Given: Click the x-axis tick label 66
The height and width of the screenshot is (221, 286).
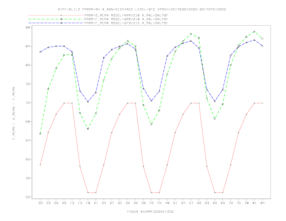Looking at the screenshot, I should [x=215, y=203].
